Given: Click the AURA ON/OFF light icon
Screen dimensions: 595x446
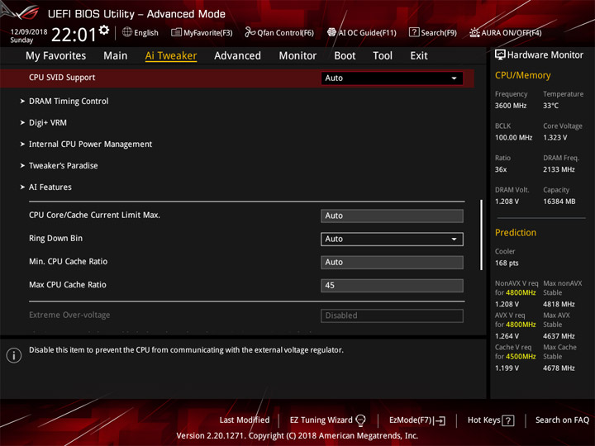Looking at the screenshot, I should tap(474, 32).
